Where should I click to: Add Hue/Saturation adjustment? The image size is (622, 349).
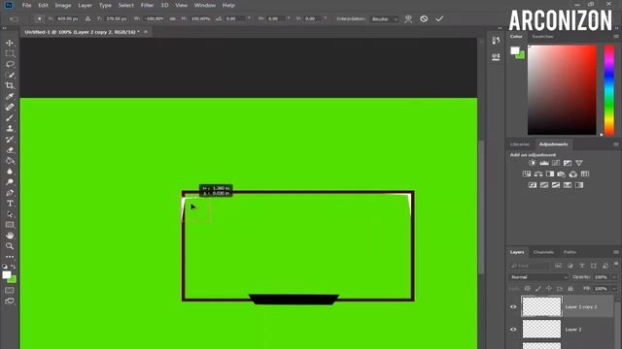tap(527, 174)
